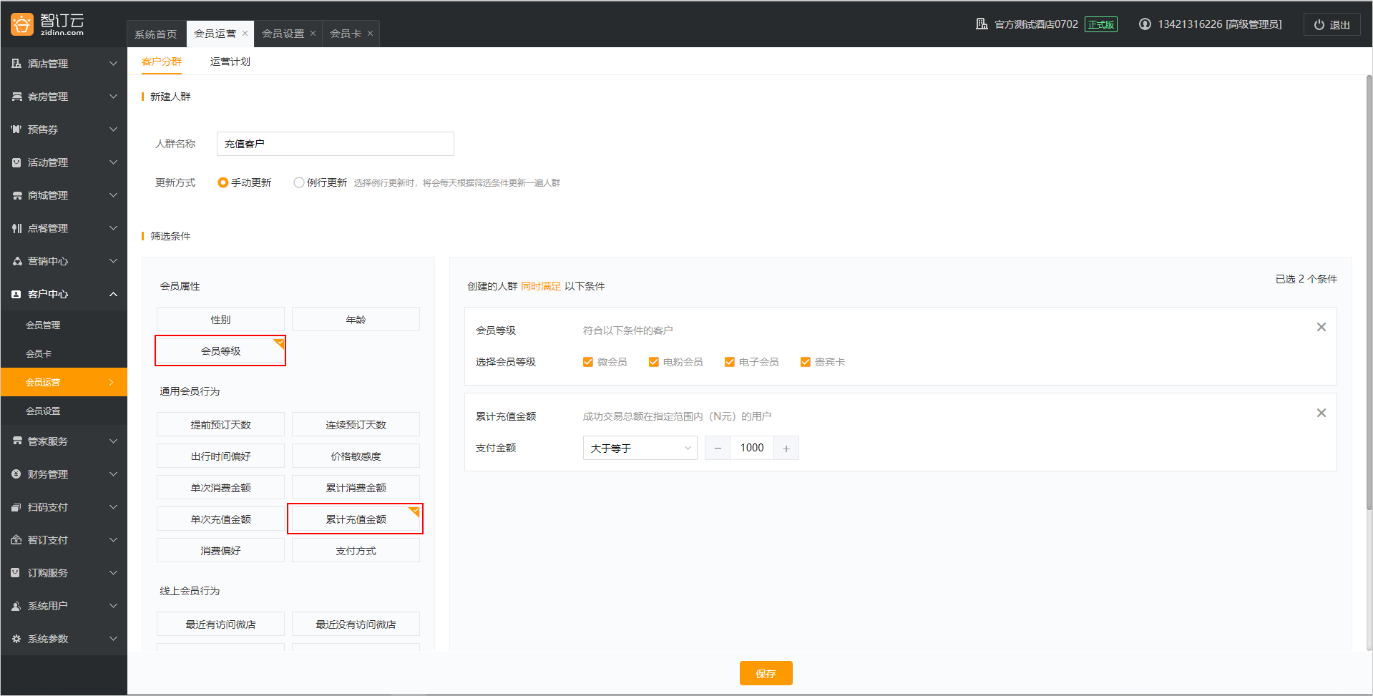
Task: Click the user account avatar icon
Action: point(1145,24)
